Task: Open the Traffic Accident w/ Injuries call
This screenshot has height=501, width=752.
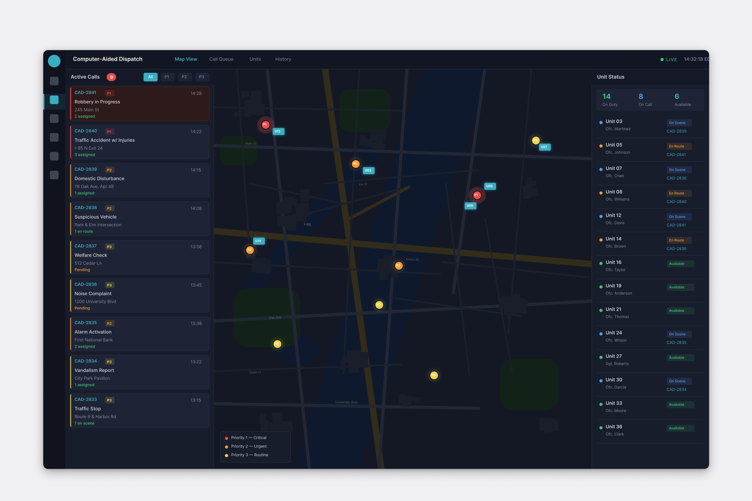Action: pos(140,142)
